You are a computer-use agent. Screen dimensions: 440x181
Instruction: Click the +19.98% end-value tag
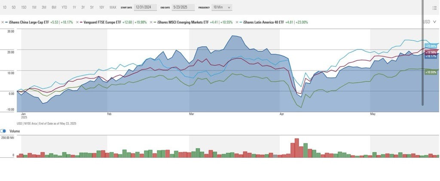[431, 53]
